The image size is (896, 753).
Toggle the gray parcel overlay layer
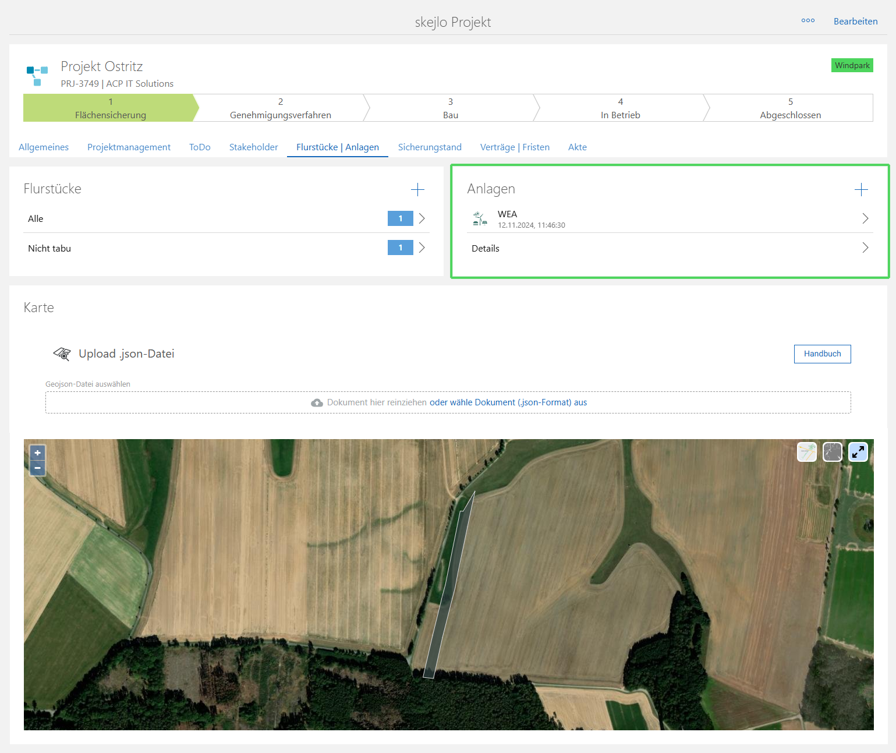point(833,452)
